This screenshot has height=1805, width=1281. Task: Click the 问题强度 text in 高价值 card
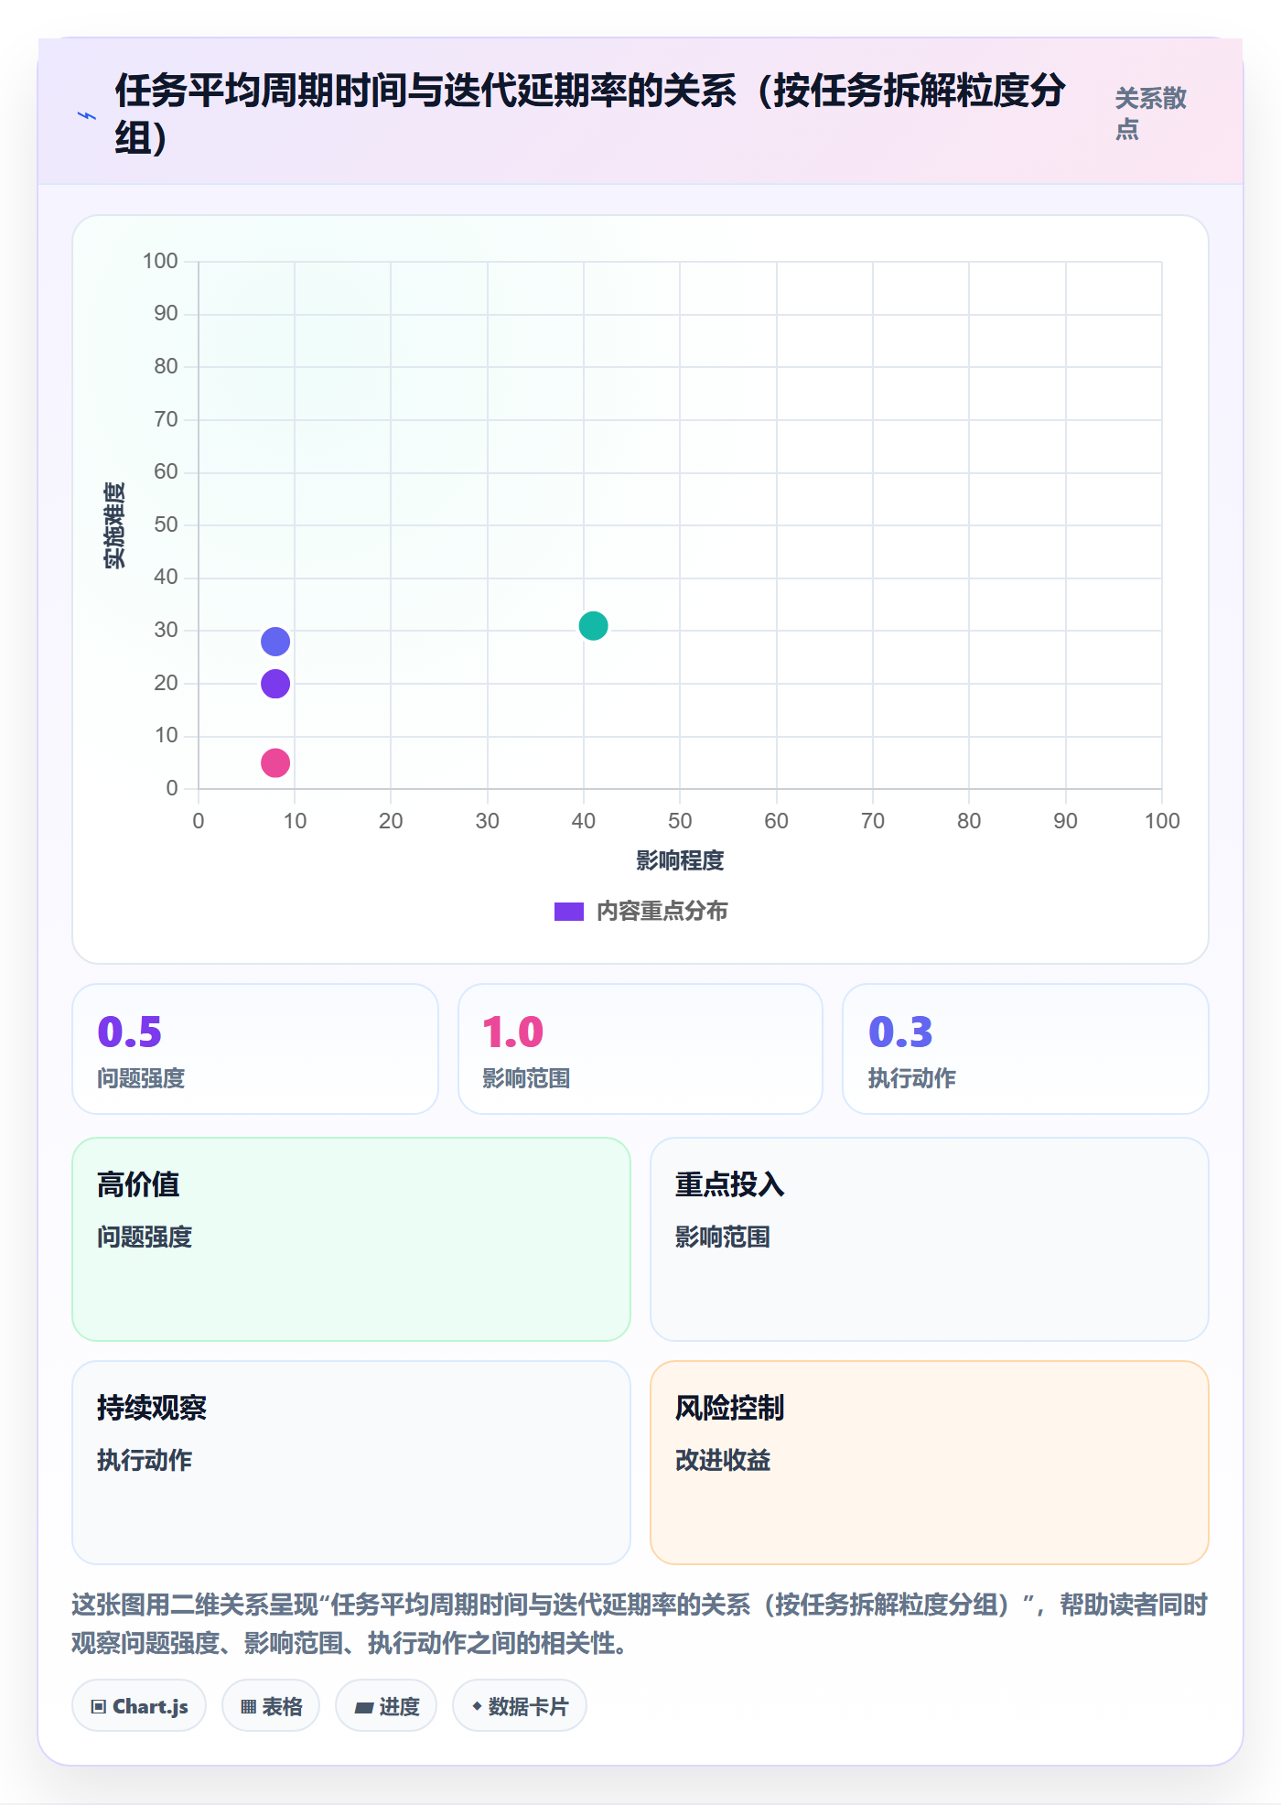(x=145, y=1238)
